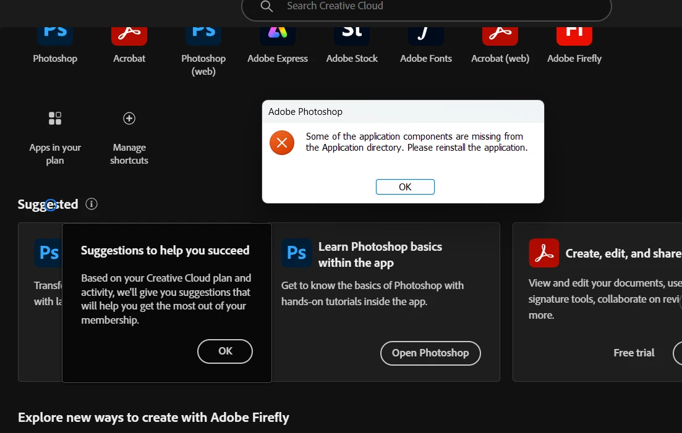Click the Suggested section heading

pos(48,204)
